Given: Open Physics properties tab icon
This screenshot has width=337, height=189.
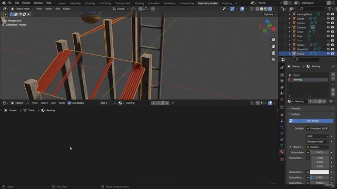Looking at the screenshot, I should (282, 133).
